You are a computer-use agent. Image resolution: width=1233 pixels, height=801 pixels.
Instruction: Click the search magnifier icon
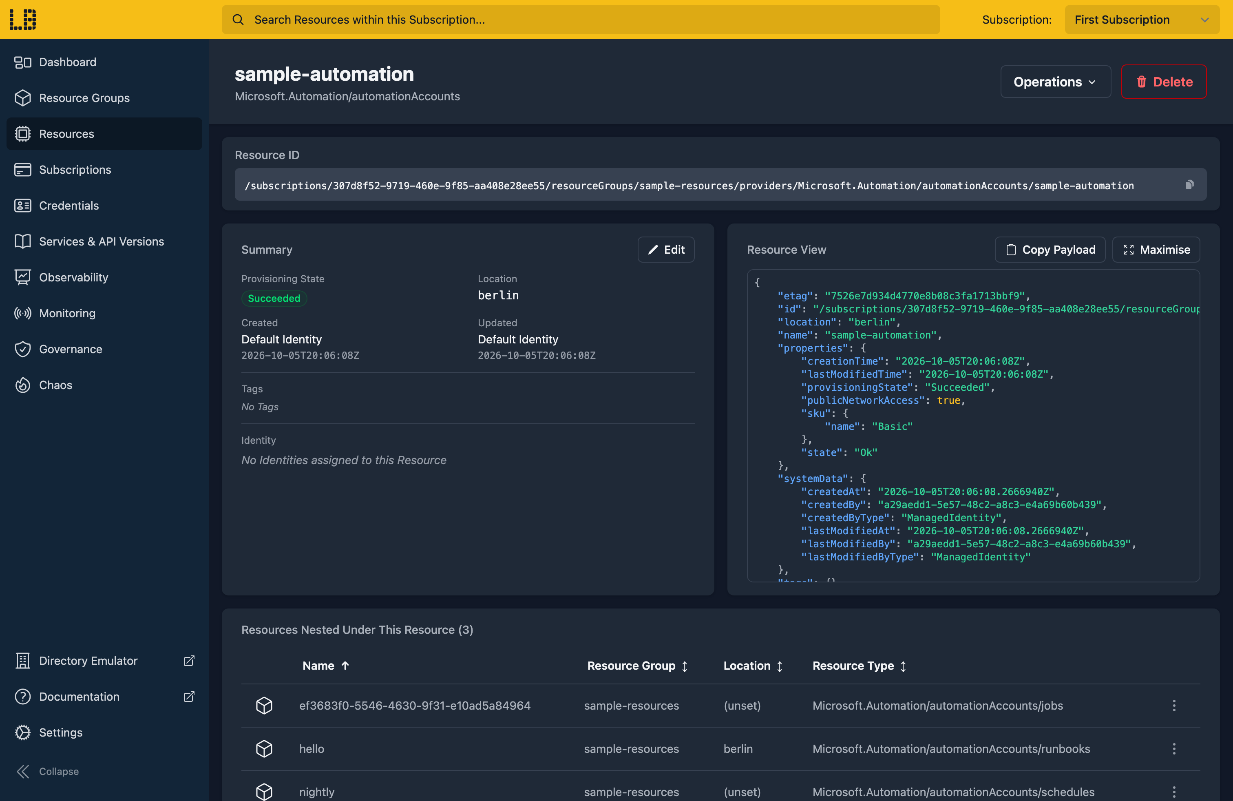[x=238, y=20]
